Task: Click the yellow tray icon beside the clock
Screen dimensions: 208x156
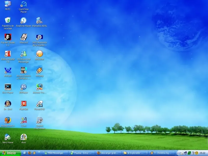Action: coord(197,153)
